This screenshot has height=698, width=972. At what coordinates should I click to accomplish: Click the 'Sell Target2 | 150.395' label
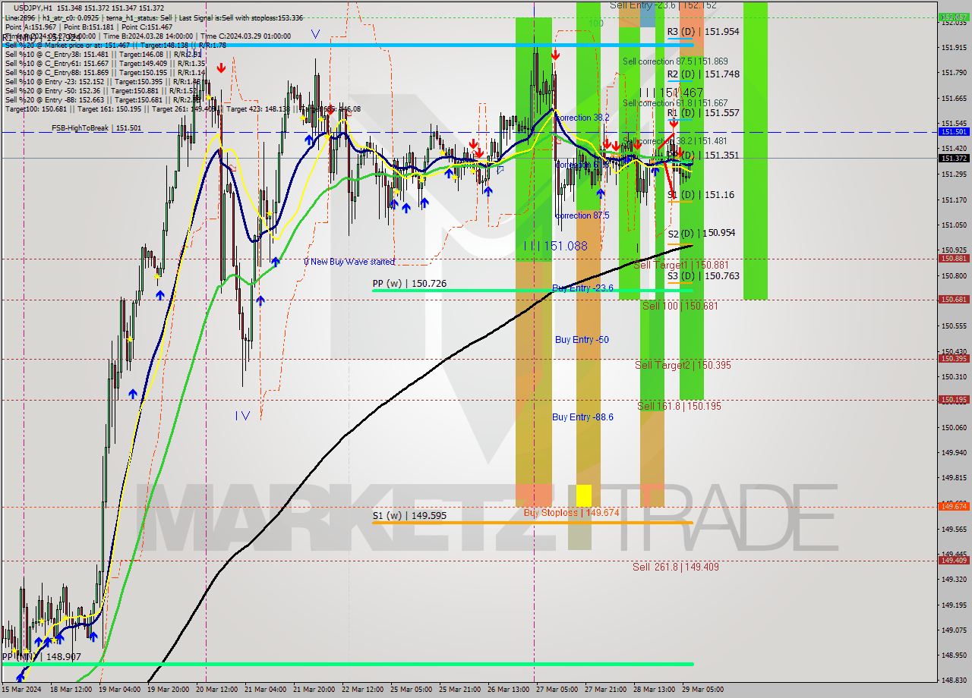[x=683, y=366]
